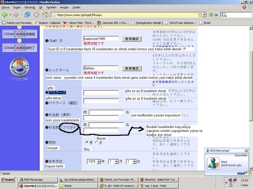Click the password (パスワード) input field
The width and height of the screenshot is (253, 189).
click(101, 93)
